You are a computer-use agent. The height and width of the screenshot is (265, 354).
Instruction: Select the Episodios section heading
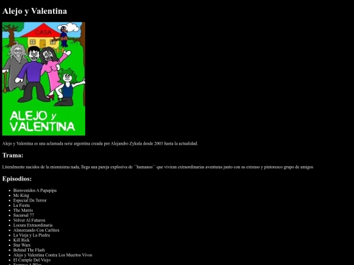click(x=17, y=179)
